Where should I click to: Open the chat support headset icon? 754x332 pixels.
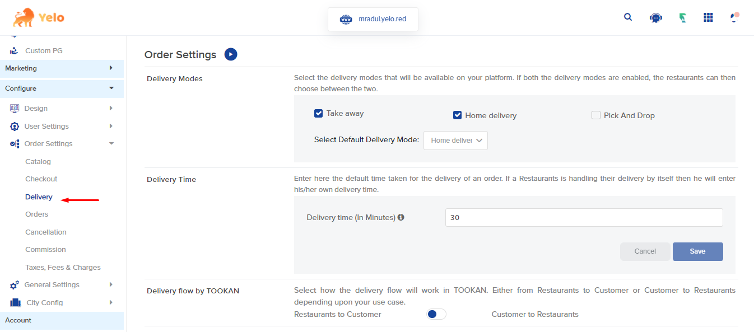pos(655,17)
